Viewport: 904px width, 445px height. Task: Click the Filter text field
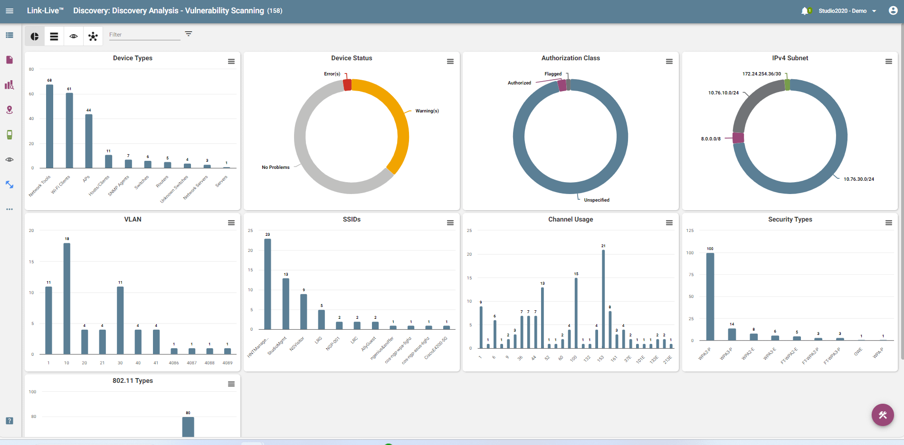click(144, 35)
